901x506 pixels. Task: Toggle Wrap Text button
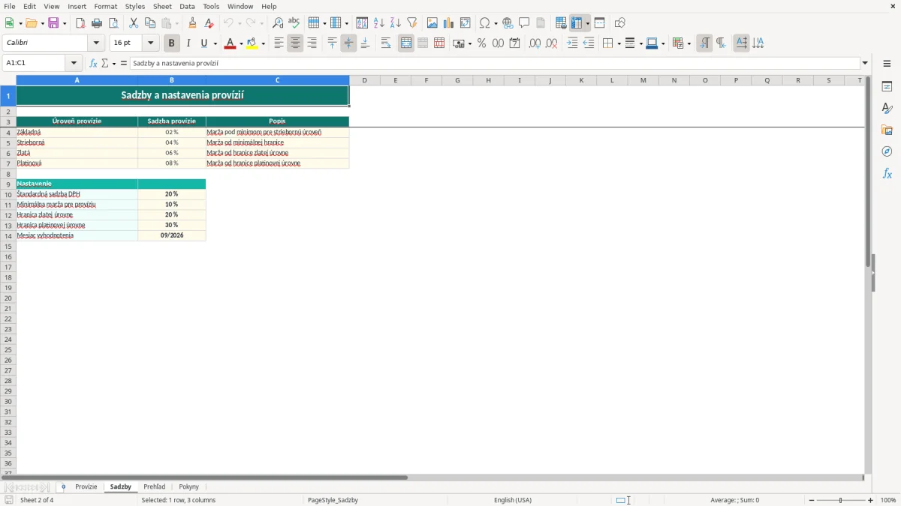pos(386,43)
